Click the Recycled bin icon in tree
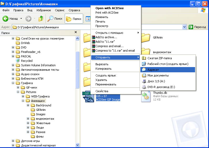The height and width of the screenshot is (148, 209). click(18, 61)
